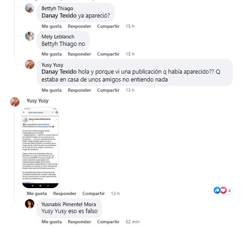
Task: Click Yusnabis Pimentel Mora's name
Action: tap(69, 204)
